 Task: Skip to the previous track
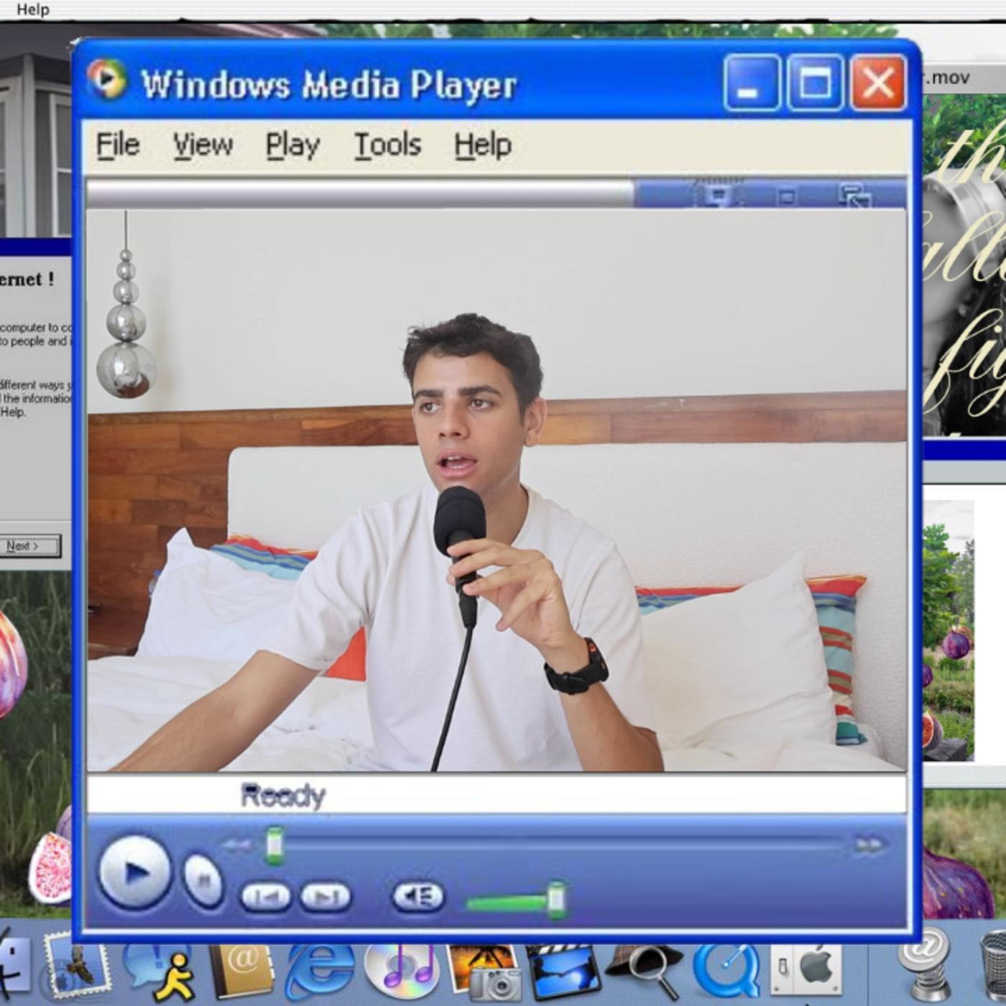point(266,897)
